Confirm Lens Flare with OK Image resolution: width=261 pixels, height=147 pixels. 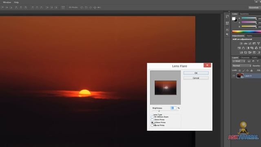[x=196, y=73]
